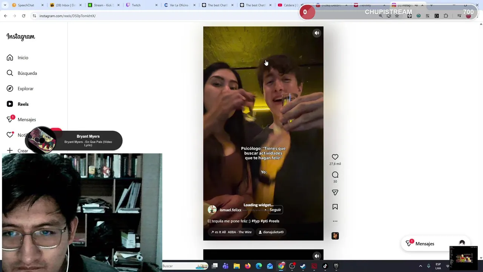
Task: Open Mail app on taskbar
Action: (x=270, y=266)
